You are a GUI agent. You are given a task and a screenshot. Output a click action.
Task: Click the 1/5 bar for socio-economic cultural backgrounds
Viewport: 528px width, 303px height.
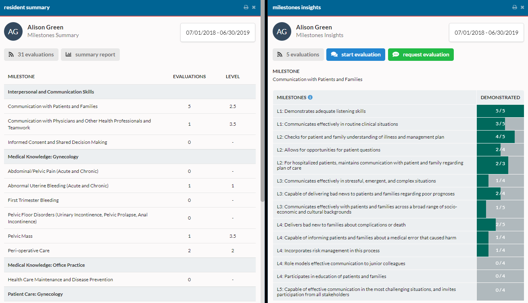(x=500, y=209)
